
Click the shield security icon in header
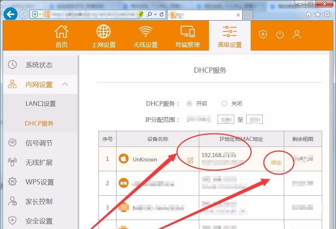pos(263,34)
